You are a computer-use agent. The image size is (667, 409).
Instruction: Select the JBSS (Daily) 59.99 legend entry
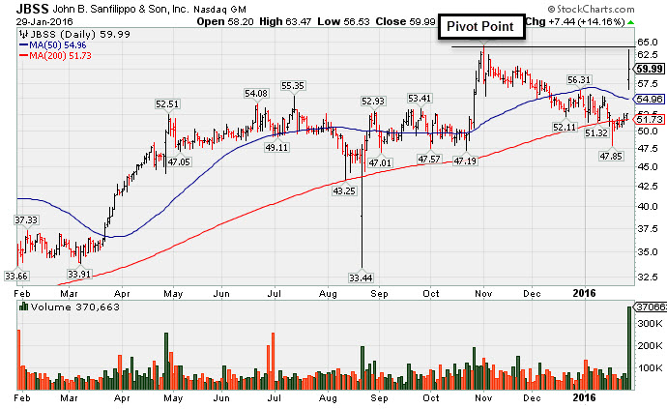click(79, 35)
